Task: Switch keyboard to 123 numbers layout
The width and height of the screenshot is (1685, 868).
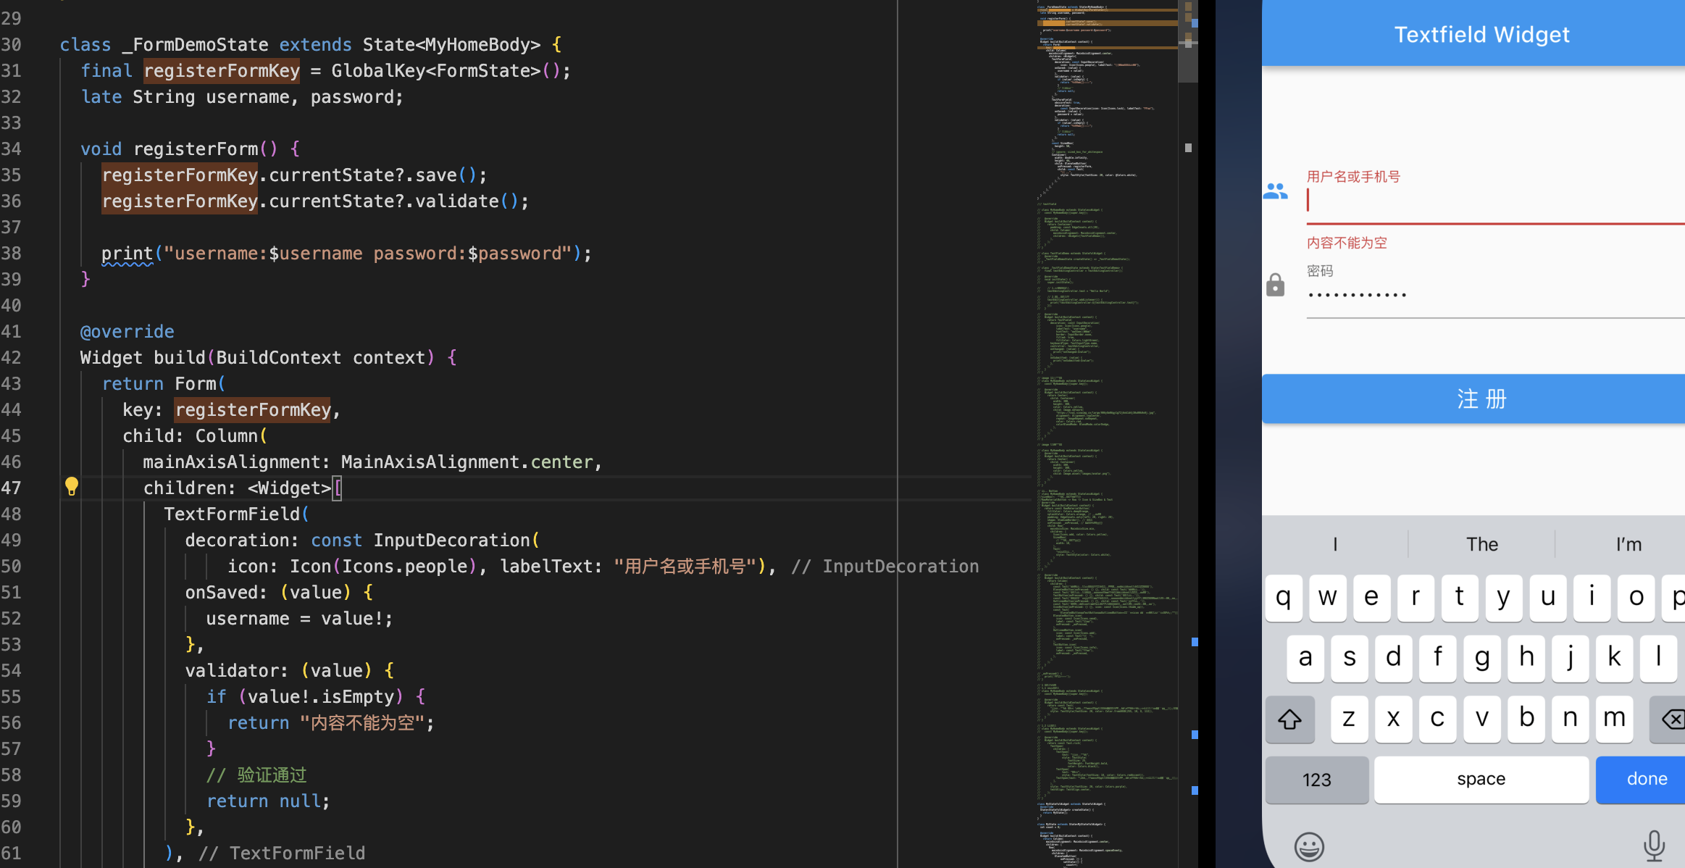Action: (1316, 780)
